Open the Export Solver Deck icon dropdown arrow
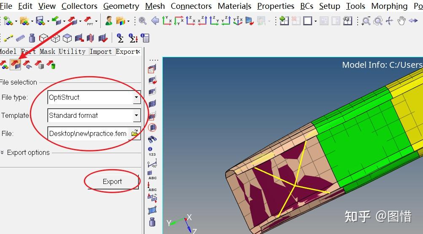Viewport: 423px width, 234px height. click(x=80, y=21)
